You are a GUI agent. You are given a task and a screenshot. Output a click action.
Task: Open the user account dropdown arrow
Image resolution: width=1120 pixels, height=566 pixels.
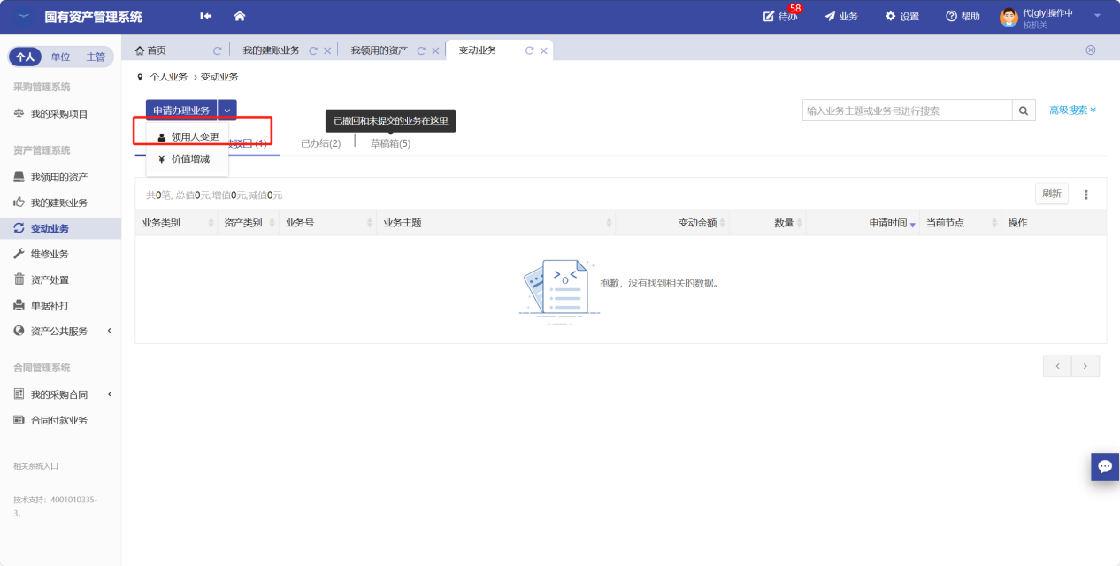1097,16
